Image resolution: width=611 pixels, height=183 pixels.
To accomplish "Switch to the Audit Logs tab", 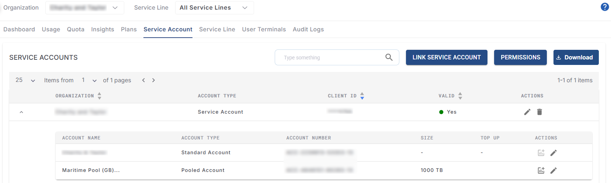I will [308, 30].
